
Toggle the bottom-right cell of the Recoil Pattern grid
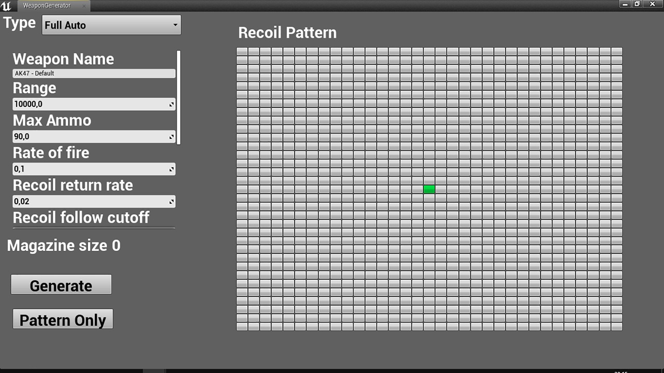coord(616,326)
